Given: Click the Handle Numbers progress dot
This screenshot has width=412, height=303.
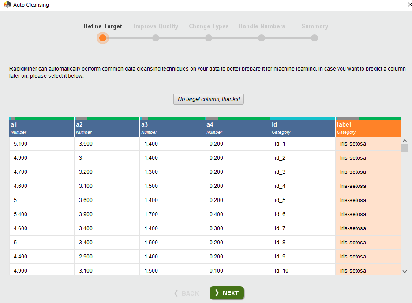Looking at the screenshot, I should tap(262, 38).
